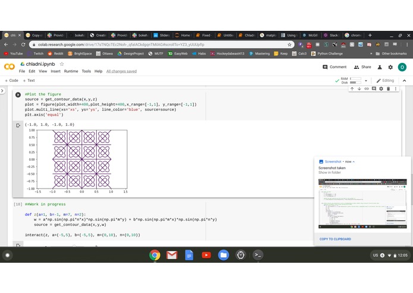The image size is (413, 293).
Task: Bookmark this page star in address bar
Action: click(x=289, y=44)
